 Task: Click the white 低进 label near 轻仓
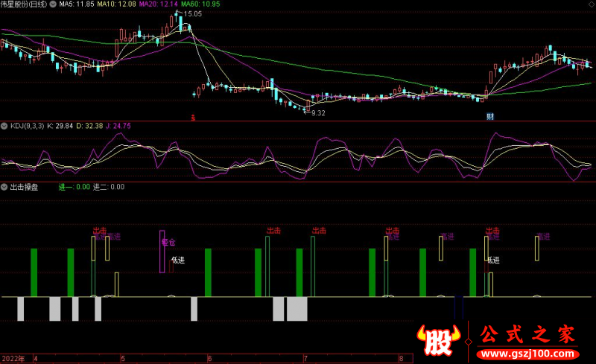[177, 260]
